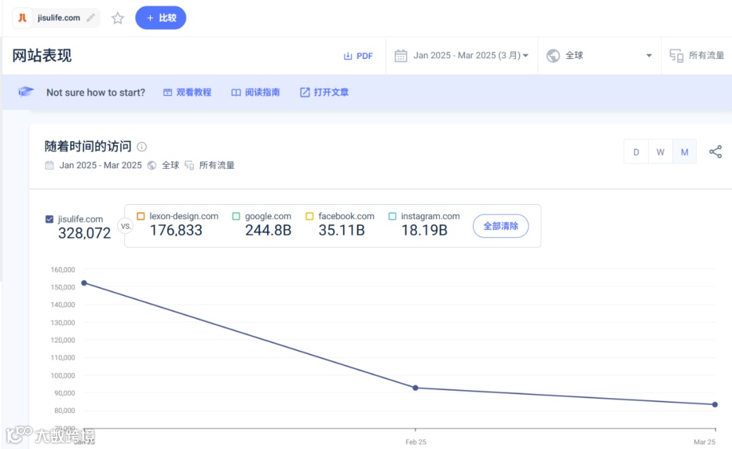The height and width of the screenshot is (449, 732).
Task: Click the external-link article icon
Action: 305,92
